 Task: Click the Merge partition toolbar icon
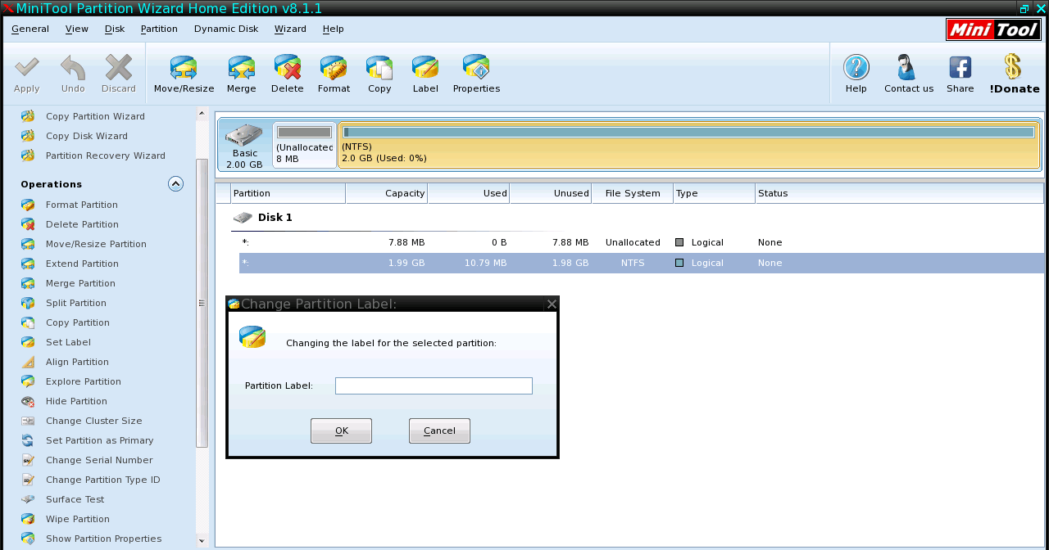coord(241,69)
